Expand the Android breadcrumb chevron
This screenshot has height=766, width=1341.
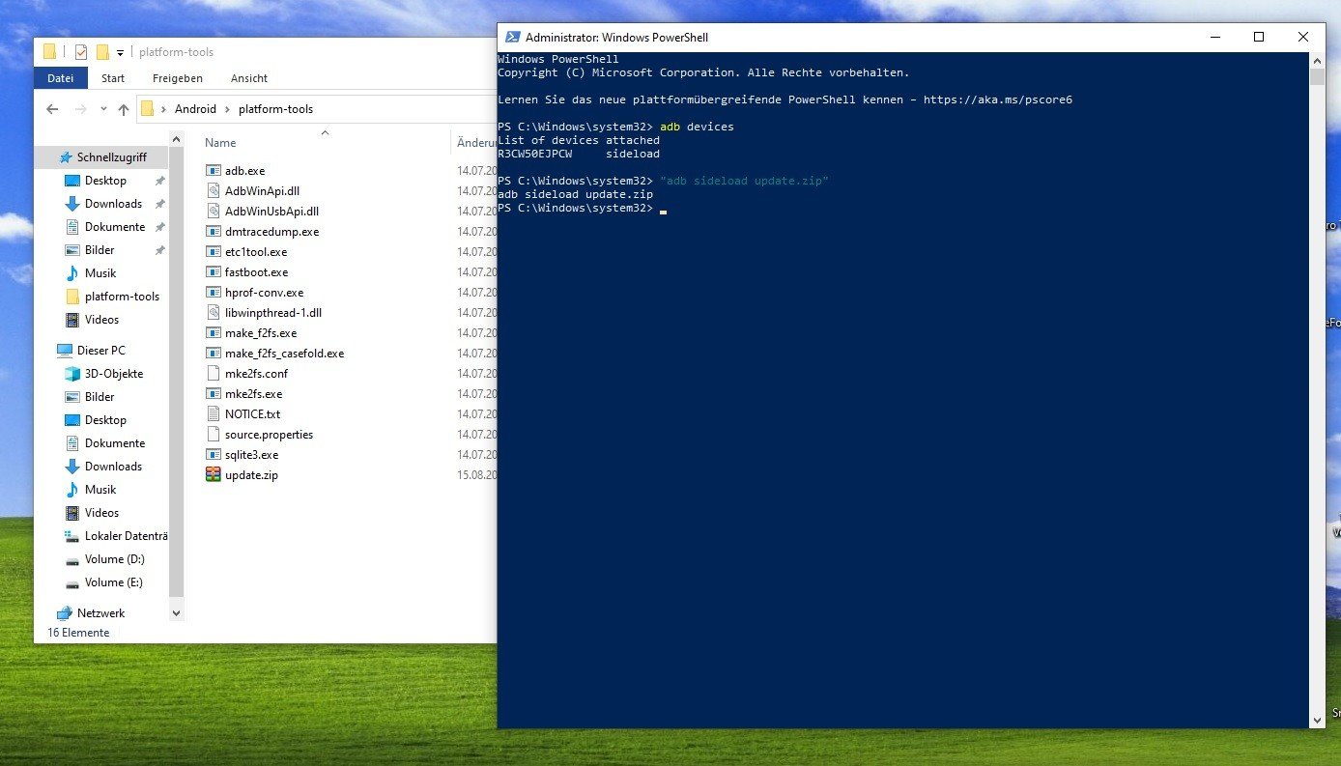pos(229,109)
